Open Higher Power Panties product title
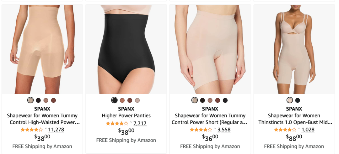 [x=126, y=115]
